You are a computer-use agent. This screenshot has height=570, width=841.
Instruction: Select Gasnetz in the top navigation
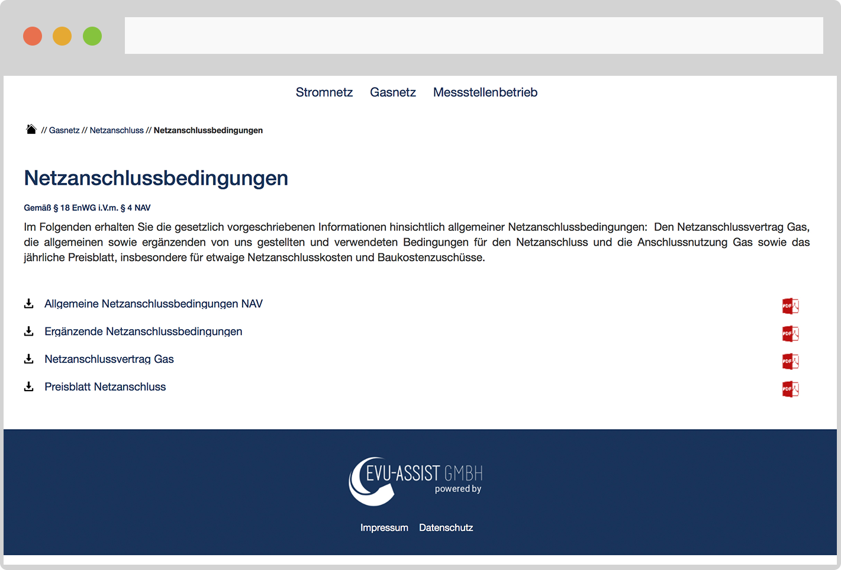[x=392, y=92]
